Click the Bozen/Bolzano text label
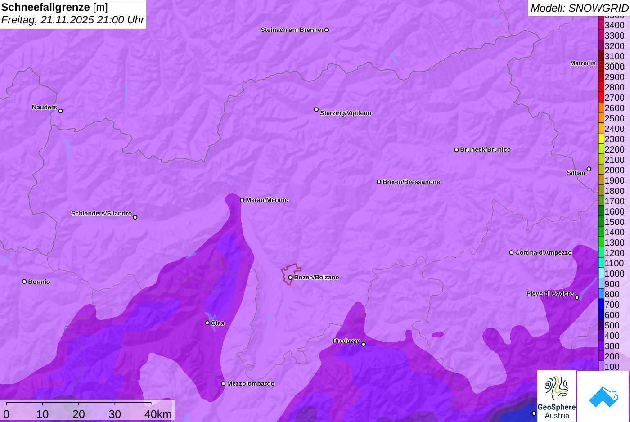The width and height of the screenshot is (630, 422). click(x=317, y=277)
